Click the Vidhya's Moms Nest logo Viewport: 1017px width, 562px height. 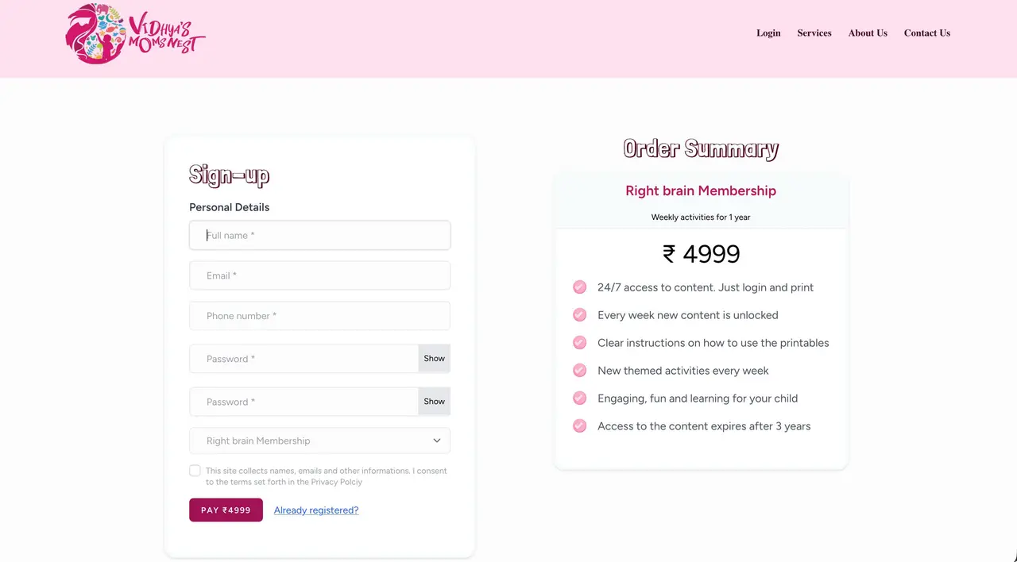click(x=135, y=33)
